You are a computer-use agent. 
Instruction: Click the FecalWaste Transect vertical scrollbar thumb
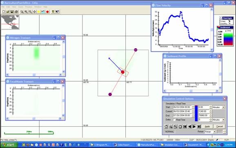[63, 101]
